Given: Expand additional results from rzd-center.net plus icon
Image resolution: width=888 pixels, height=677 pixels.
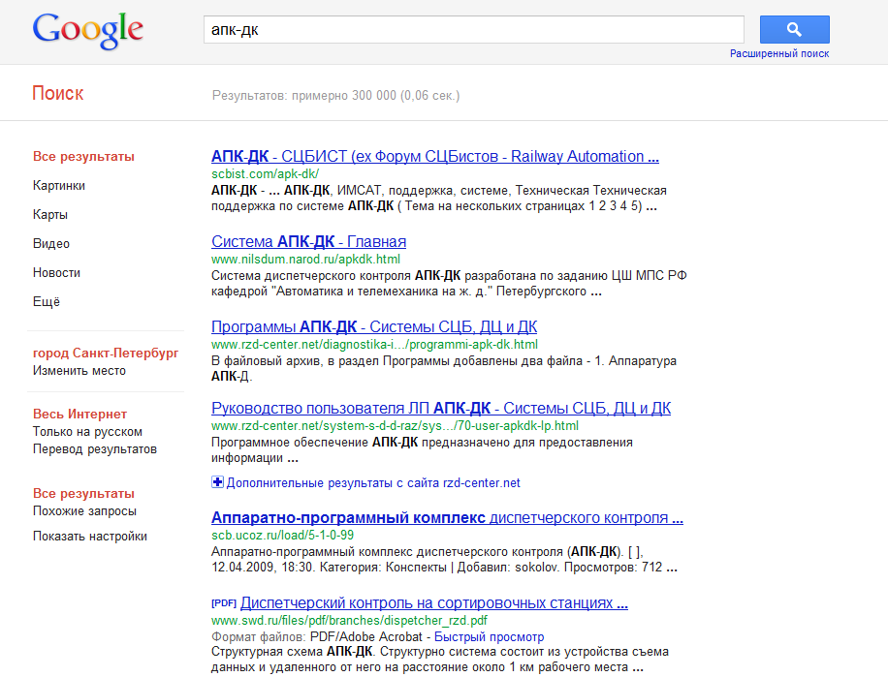Looking at the screenshot, I should click(x=218, y=482).
